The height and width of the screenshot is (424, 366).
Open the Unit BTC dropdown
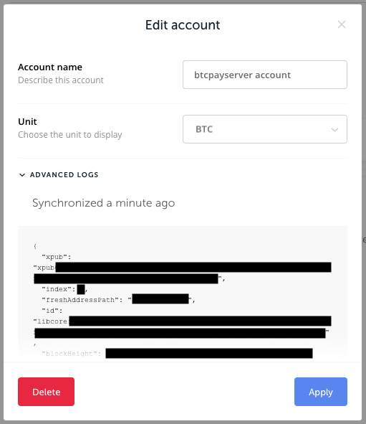point(265,129)
